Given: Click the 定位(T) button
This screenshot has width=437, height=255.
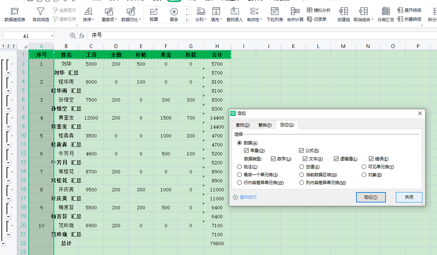Looking at the screenshot, I should coord(370,197).
